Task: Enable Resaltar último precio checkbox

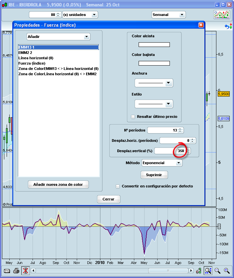Action: [133, 117]
